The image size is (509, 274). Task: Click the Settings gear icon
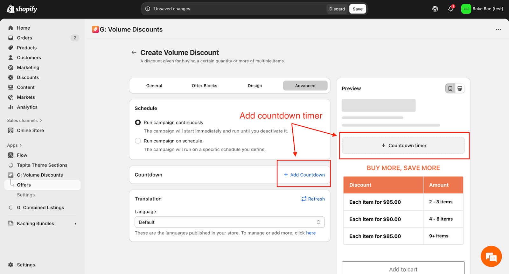click(x=10, y=265)
